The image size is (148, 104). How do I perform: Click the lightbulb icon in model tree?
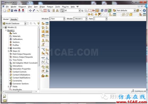tap(38, 23)
